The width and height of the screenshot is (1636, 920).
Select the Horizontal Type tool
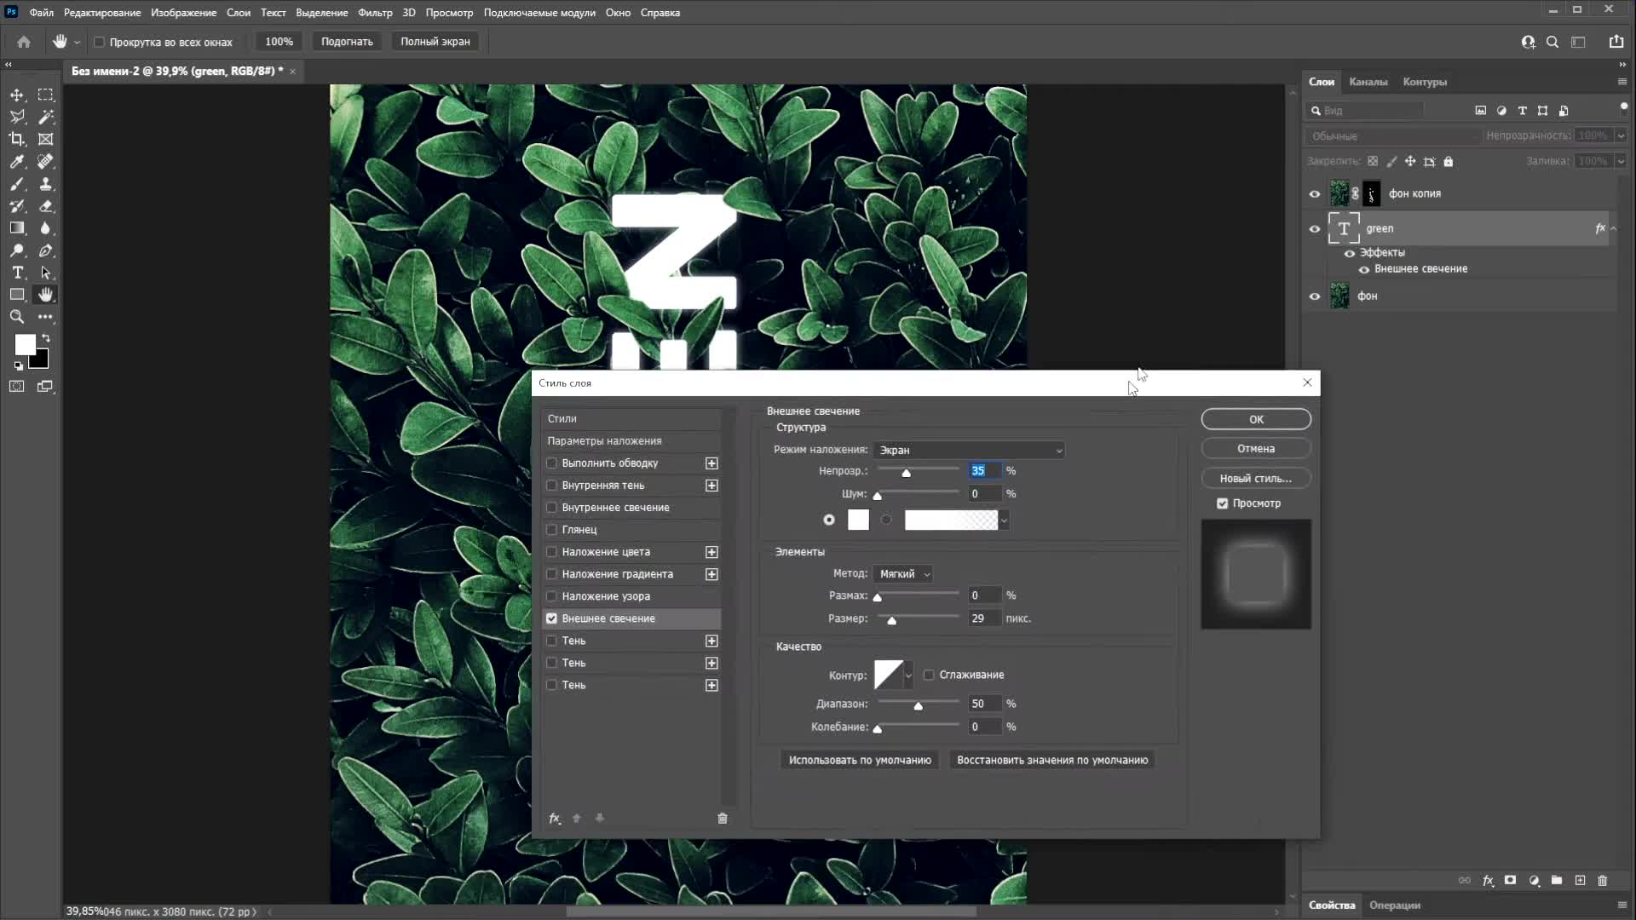(17, 273)
